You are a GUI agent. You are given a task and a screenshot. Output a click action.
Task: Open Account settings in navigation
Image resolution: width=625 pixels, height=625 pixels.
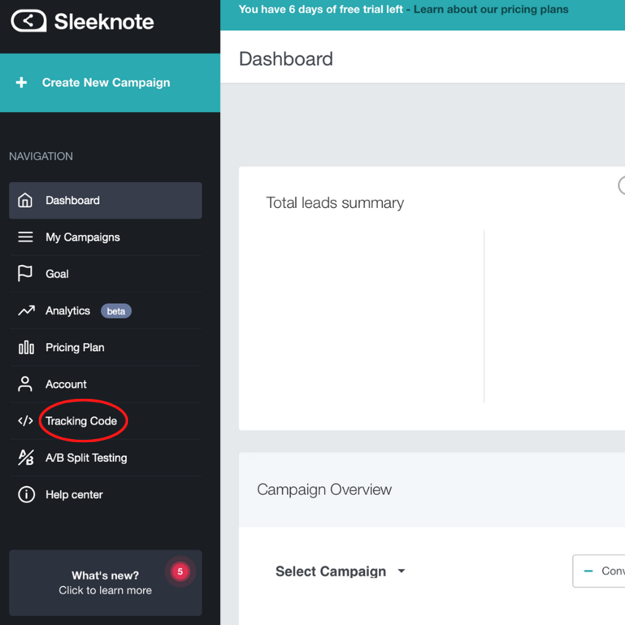tap(105, 383)
